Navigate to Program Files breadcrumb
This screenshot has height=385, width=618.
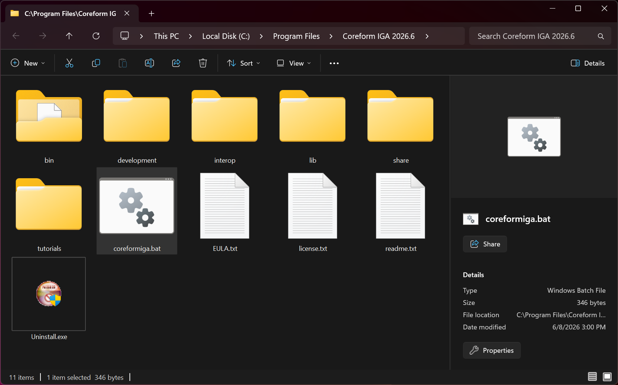(296, 36)
